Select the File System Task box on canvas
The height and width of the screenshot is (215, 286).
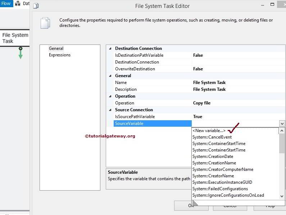coord(15,38)
